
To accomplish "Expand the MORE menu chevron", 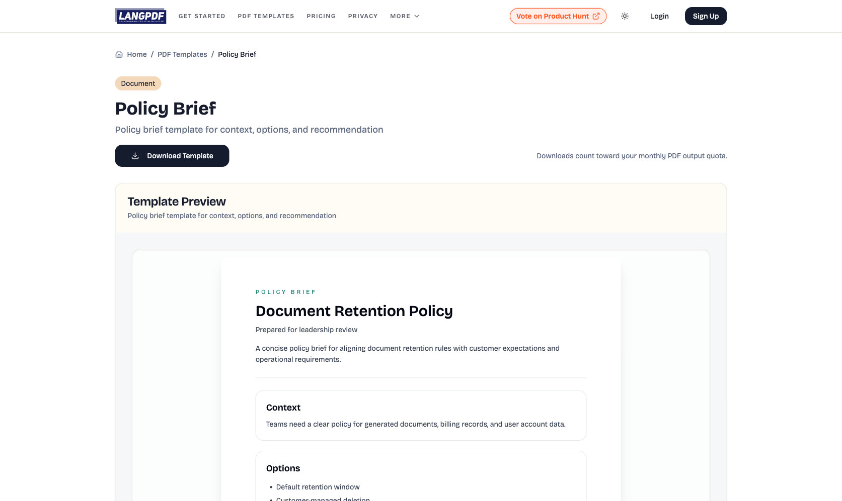I will click(417, 16).
